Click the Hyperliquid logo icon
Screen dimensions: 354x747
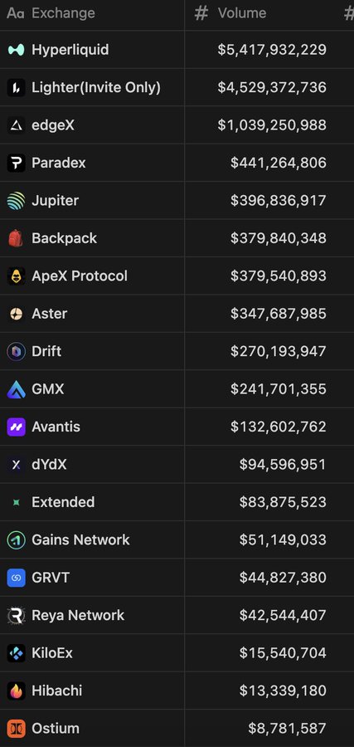pyautogui.click(x=17, y=50)
